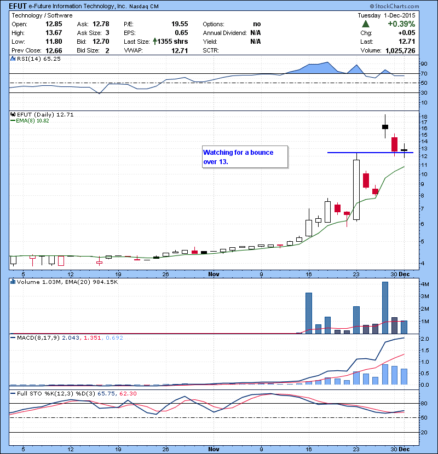The image size is (438, 454).
Task: Click the date 'Tuesday 1-Dec-2015'
Action: coord(387,15)
